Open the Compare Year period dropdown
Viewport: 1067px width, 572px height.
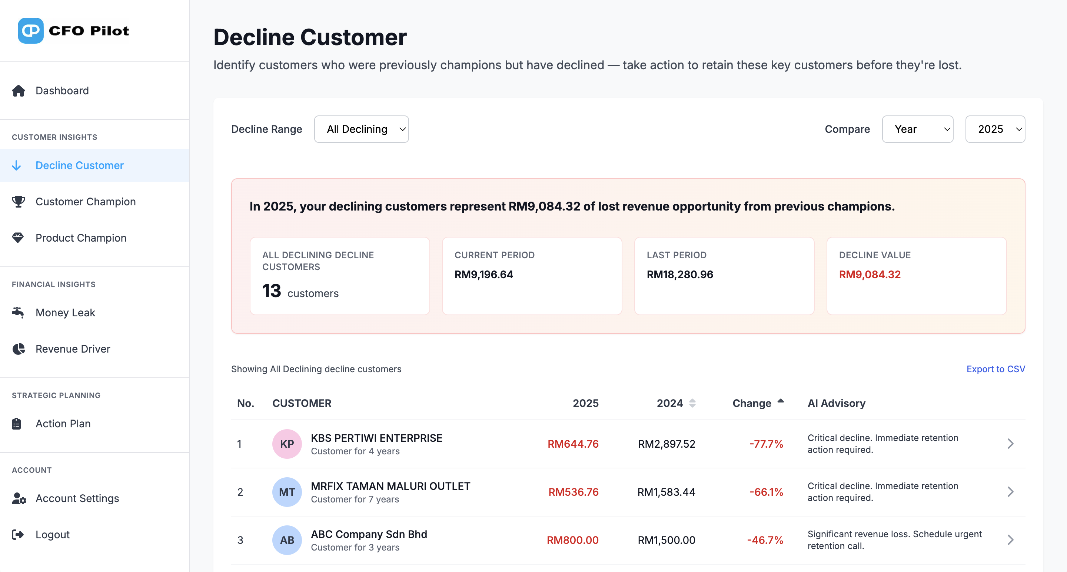coord(917,129)
